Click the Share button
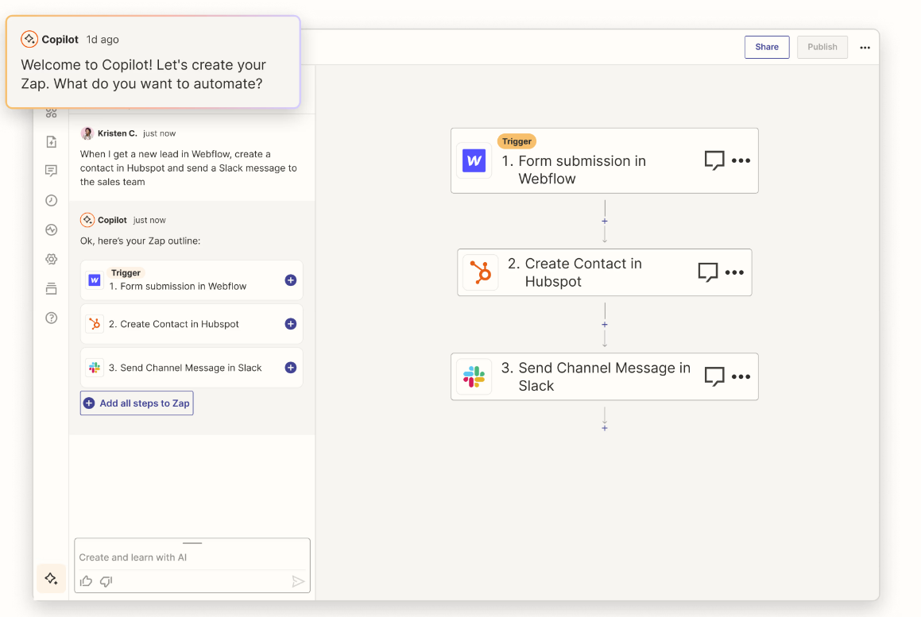The height and width of the screenshot is (617, 921). [766, 47]
